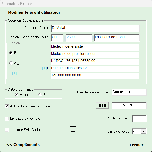This screenshot has width=152, height=152.
Task: Toggle Activer la recherche rapide checkbox
Action: point(7,106)
